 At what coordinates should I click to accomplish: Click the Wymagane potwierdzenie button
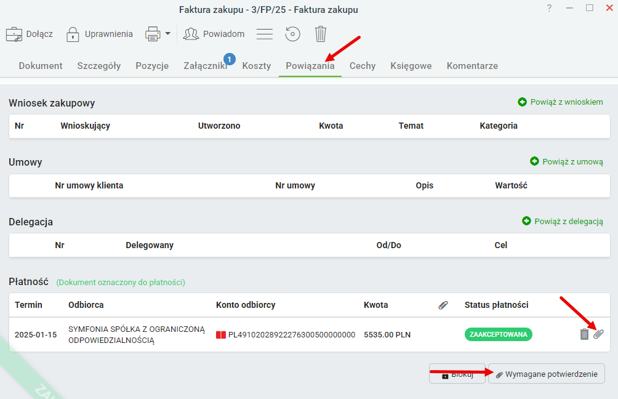point(546,374)
